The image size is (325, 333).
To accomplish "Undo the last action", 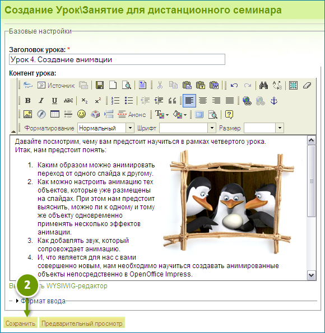I will 234,86.
